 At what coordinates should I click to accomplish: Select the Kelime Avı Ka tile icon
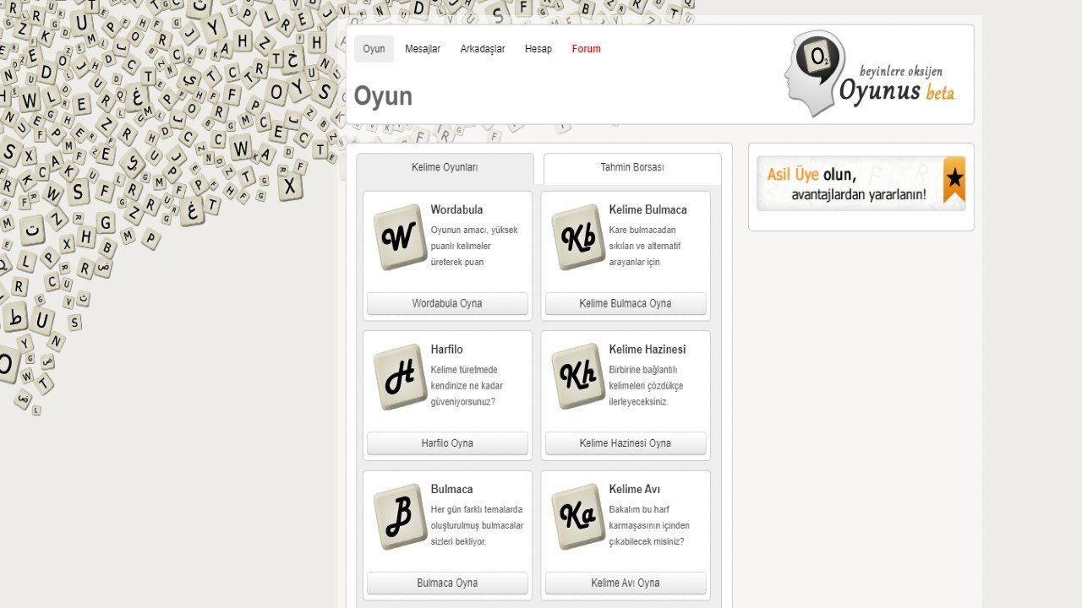579,517
